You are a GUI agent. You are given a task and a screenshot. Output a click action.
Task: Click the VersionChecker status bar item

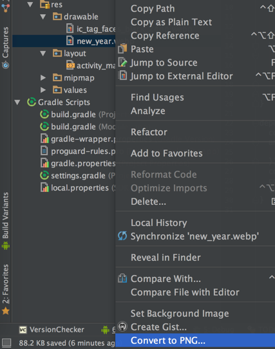[x=52, y=330]
